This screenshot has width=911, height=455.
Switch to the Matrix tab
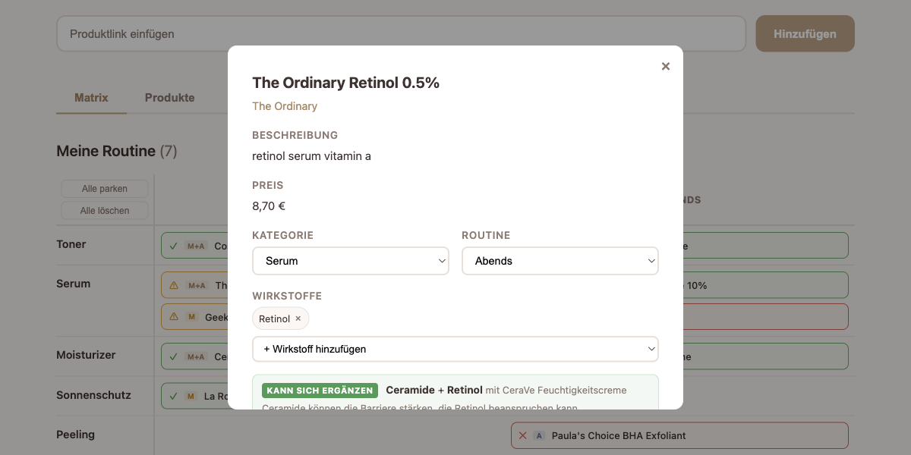(91, 98)
